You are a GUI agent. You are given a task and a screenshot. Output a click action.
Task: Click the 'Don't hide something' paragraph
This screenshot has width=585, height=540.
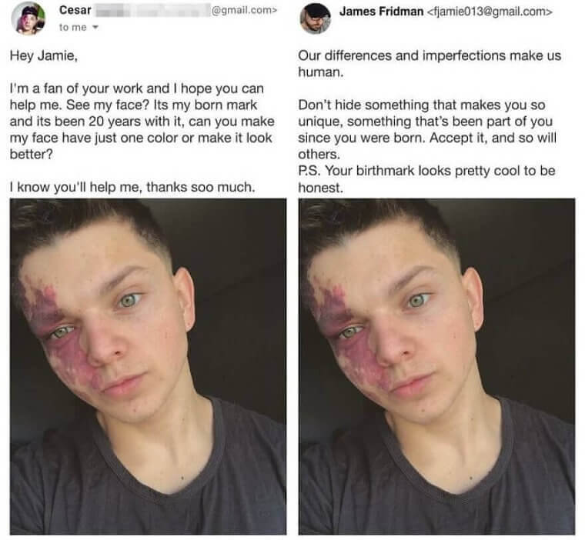click(427, 129)
